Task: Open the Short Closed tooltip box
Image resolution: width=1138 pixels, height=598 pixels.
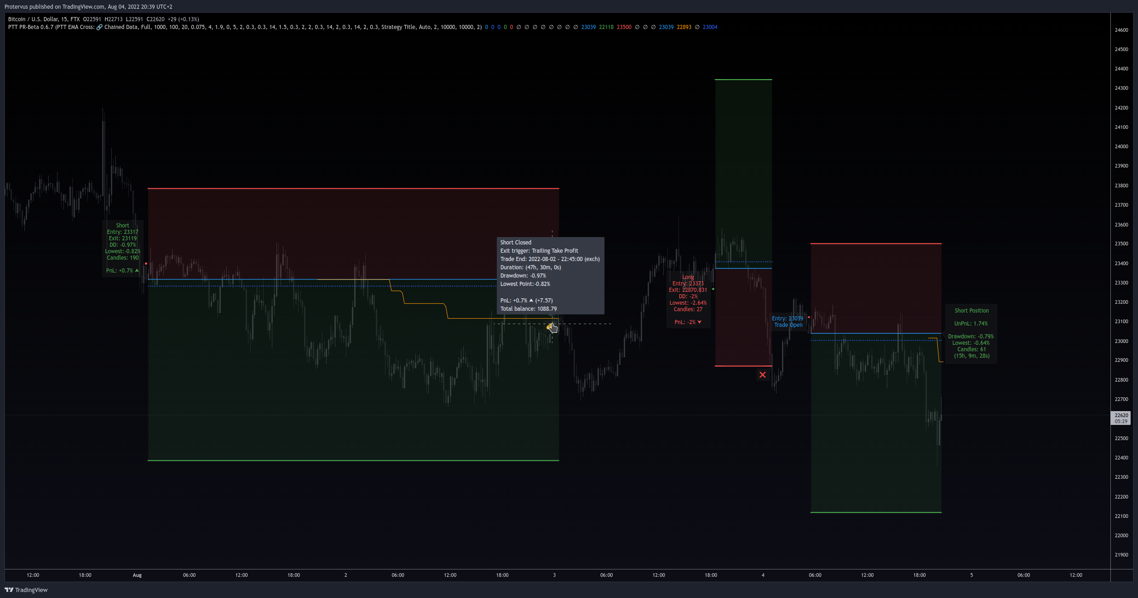Action: click(x=550, y=276)
